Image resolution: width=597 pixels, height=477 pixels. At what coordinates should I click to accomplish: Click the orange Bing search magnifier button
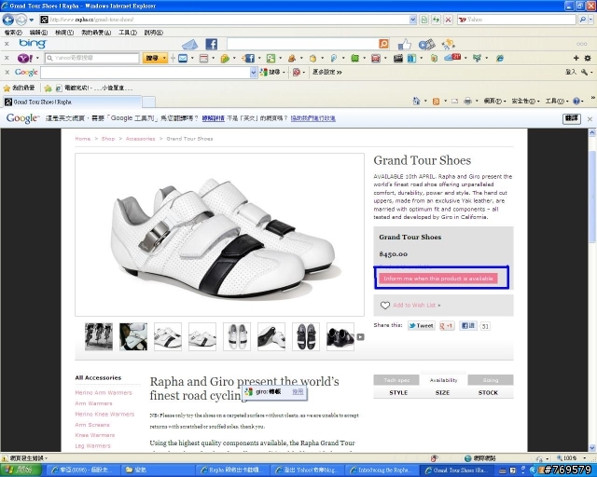pyautogui.click(x=383, y=44)
